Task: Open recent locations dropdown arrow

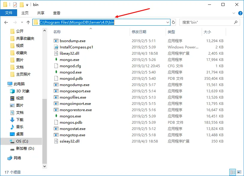Action: 22,22
